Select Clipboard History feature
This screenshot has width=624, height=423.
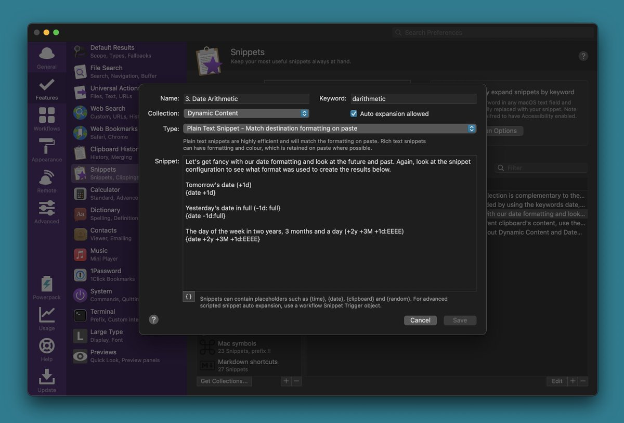coord(106,153)
